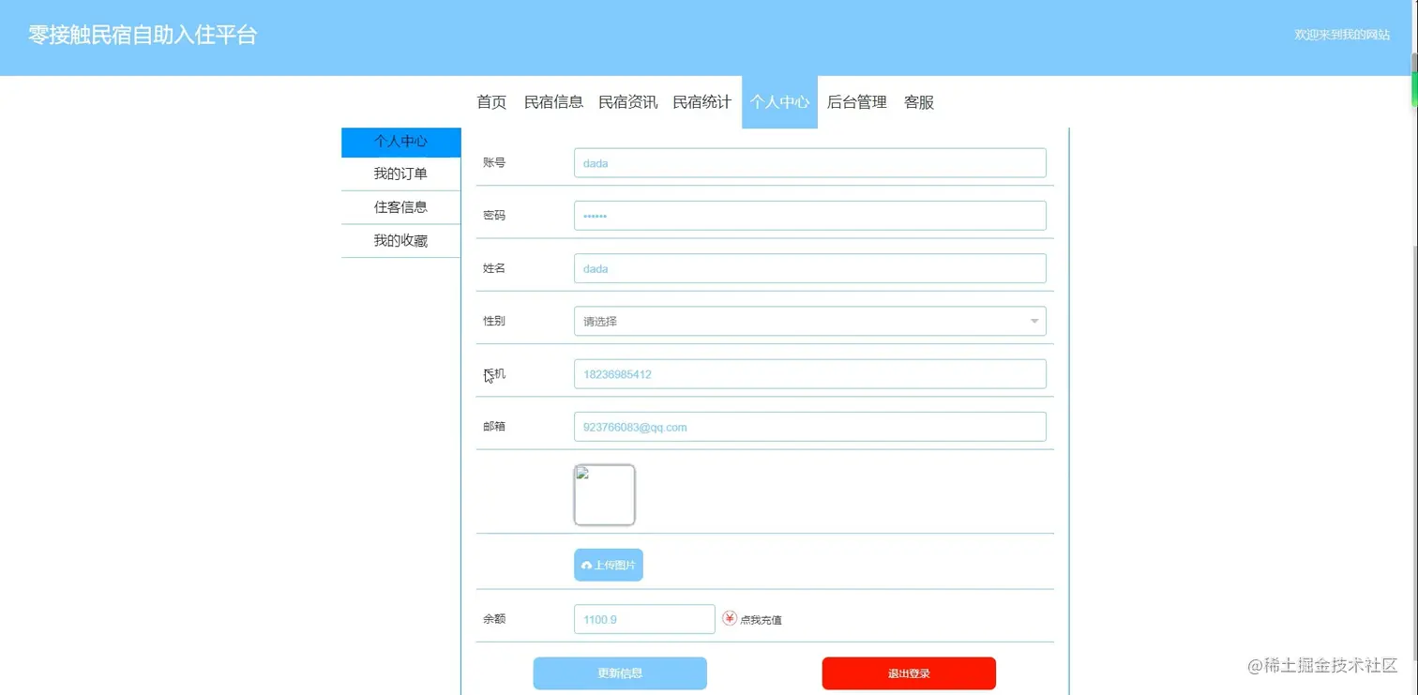This screenshot has height=695, width=1418.
Task: Open the 民宿信息 tab
Action: (553, 102)
